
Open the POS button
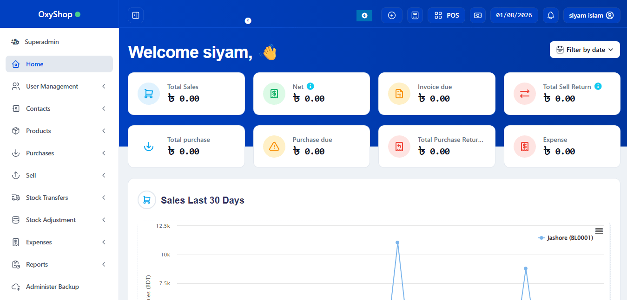click(x=446, y=15)
